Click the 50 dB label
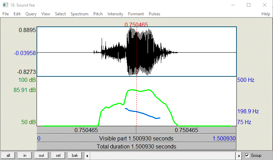This screenshot has width=273, height=160. [29, 122]
